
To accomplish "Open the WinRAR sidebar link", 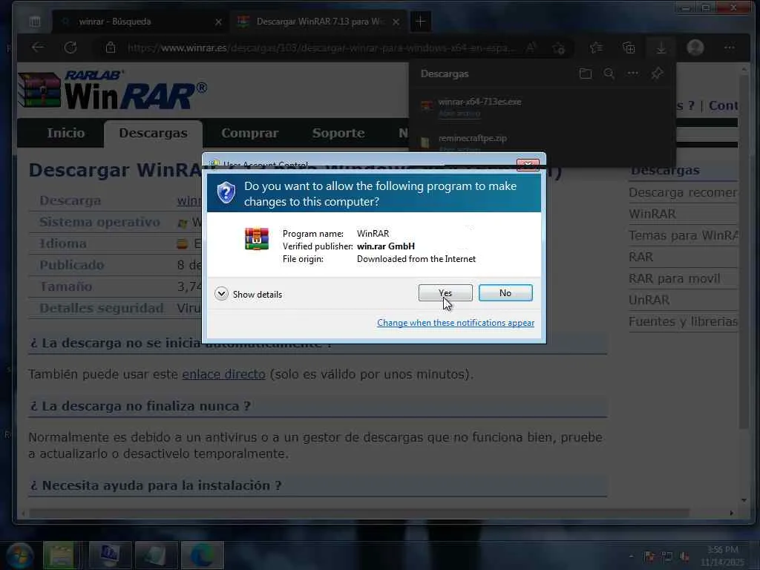I will click(x=652, y=214).
